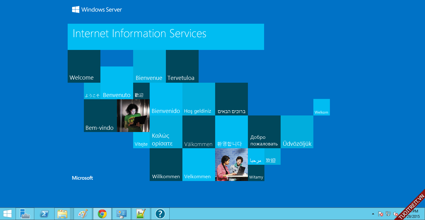
Task: Launch Notepad++ from the taskbar
Action: click(x=141, y=214)
